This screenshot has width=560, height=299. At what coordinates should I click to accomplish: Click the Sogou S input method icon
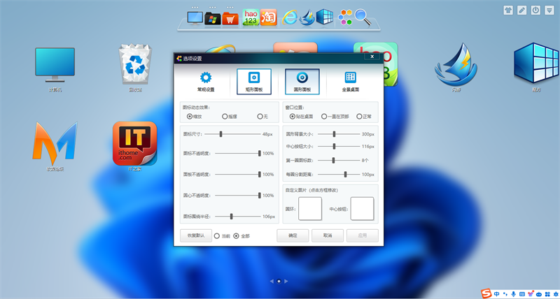[x=486, y=293]
